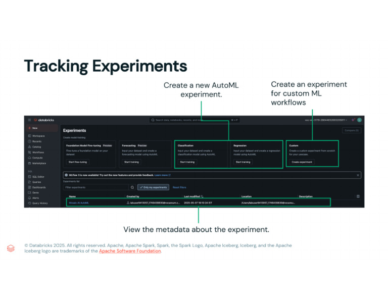Dismiss the MLflow 3 banner
The image size is (388, 300).
click(x=358, y=175)
